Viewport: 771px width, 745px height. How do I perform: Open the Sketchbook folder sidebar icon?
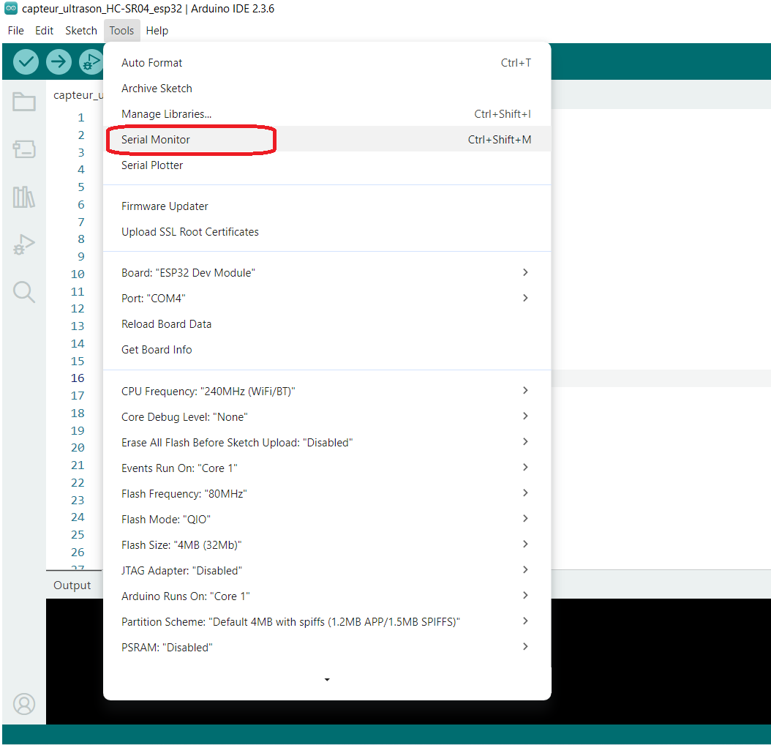point(24,102)
